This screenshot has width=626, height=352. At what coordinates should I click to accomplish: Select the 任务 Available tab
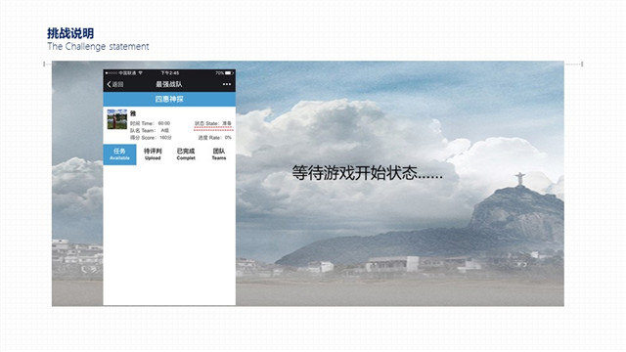(x=119, y=154)
